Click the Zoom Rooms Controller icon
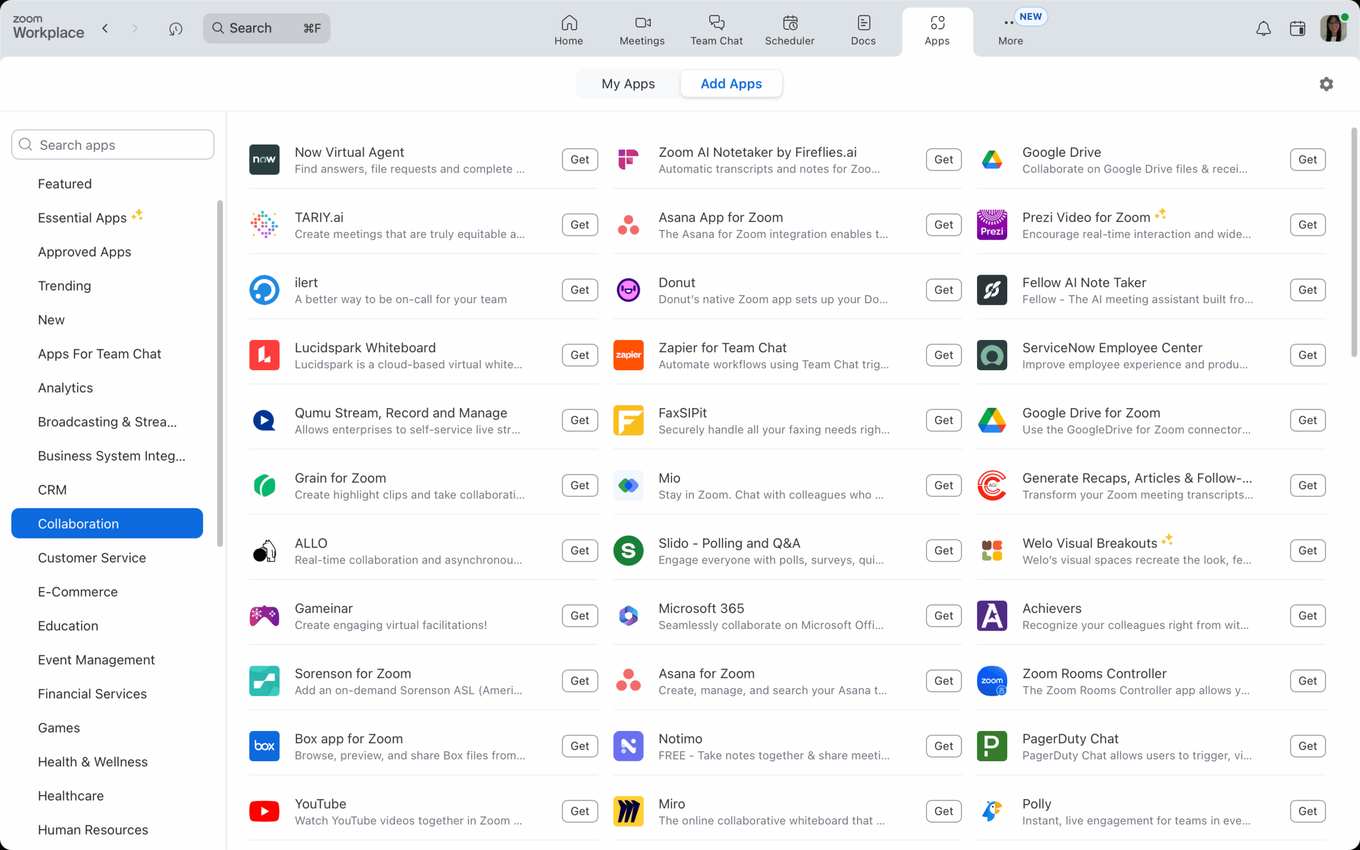 [992, 681]
